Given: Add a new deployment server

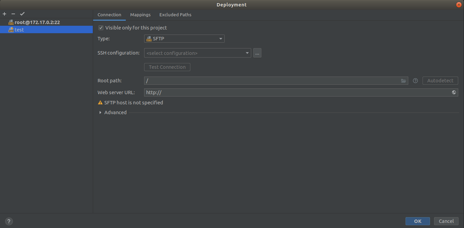Looking at the screenshot, I should 4,14.
